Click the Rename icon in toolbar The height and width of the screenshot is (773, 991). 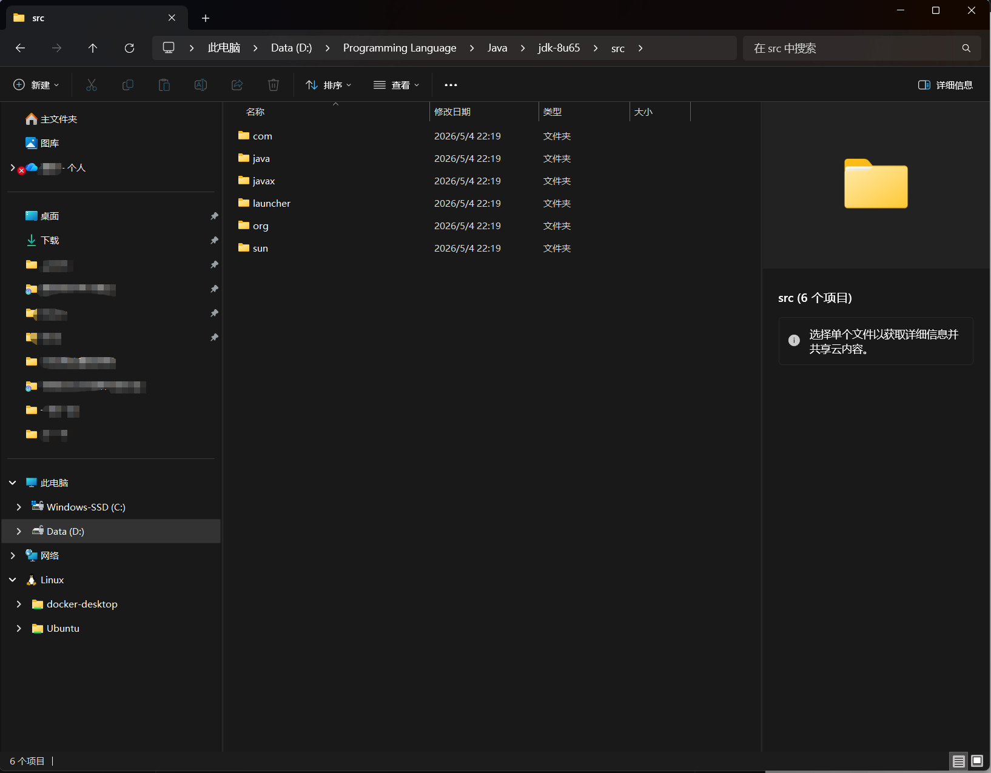point(201,85)
